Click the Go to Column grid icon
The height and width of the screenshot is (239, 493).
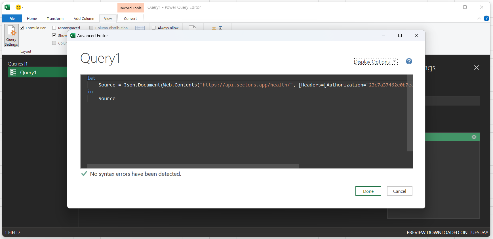[140, 28]
